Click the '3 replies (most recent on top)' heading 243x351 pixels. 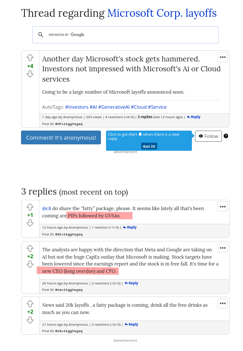pos(75,192)
